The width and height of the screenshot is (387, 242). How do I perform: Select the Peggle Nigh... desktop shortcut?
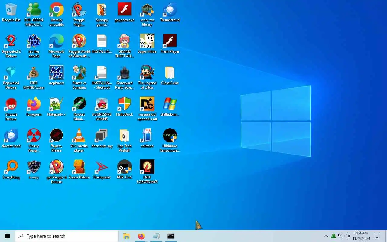click(x=79, y=15)
